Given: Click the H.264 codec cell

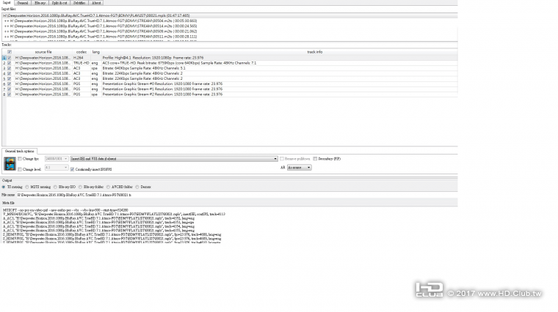Looking at the screenshot, I should (81, 58).
